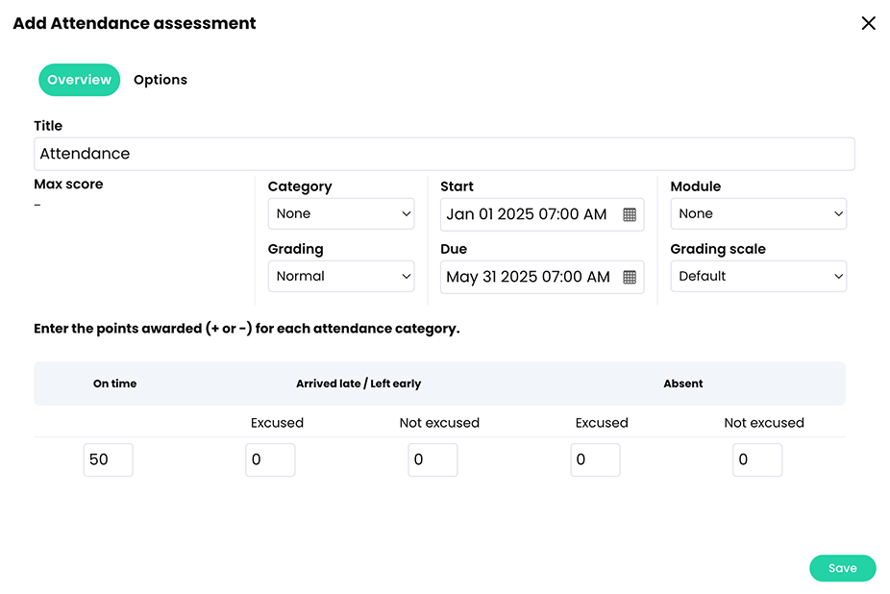Click the Absent column header

(x=683, y=384)
